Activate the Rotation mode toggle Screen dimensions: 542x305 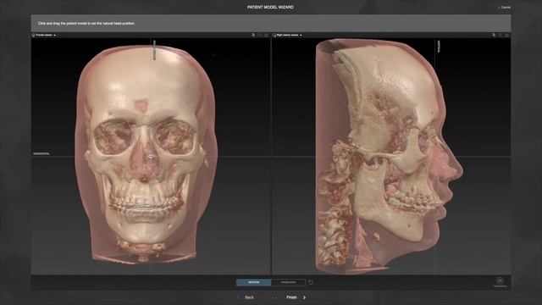pyautogui.click(x=254, y=282)
